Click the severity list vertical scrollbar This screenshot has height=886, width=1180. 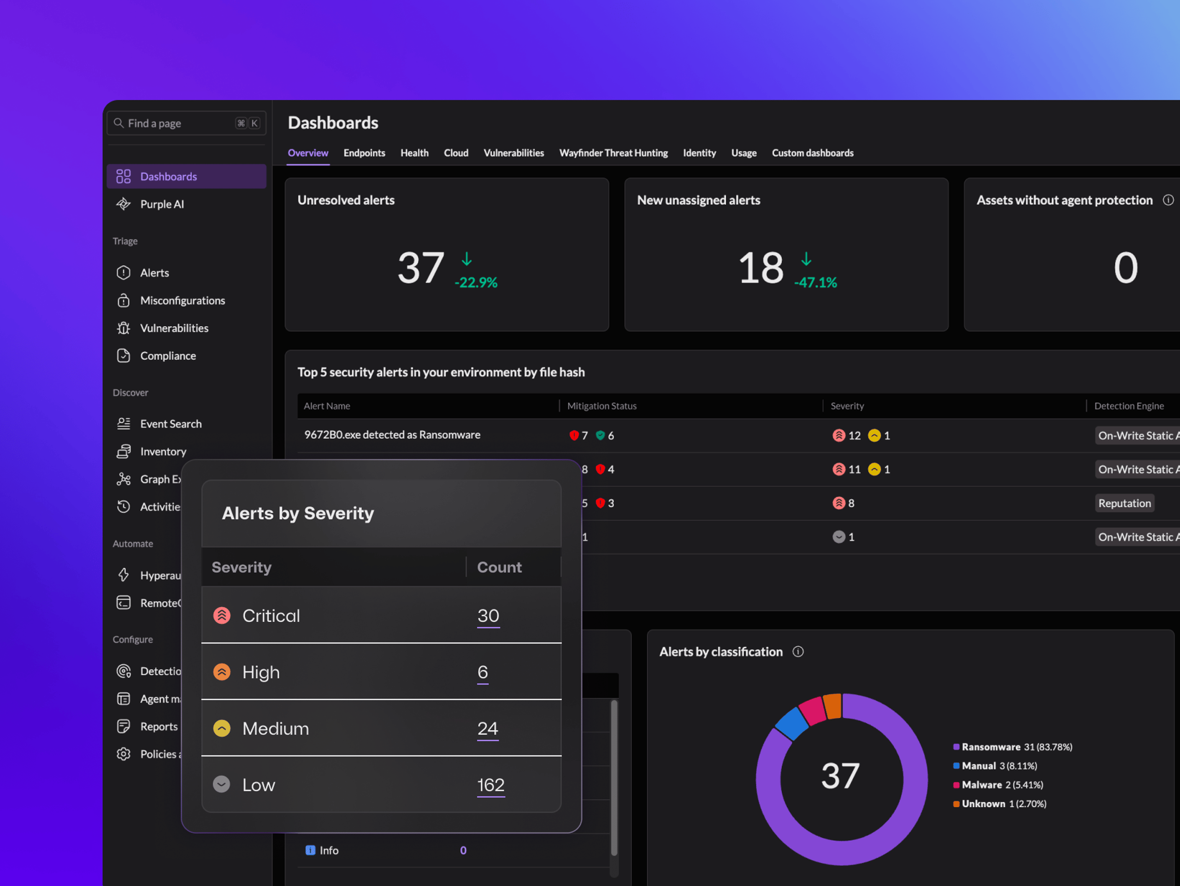point(614,779)
